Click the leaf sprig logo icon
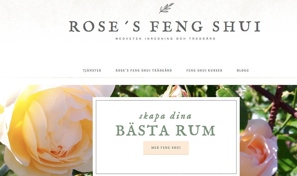The image size is (297, 176). 166,8
